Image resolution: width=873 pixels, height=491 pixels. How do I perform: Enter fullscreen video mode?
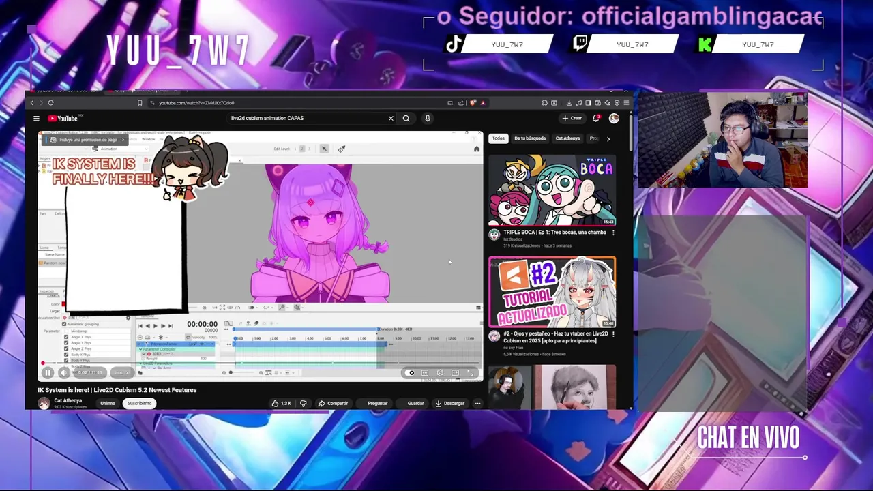coord(471,373)
